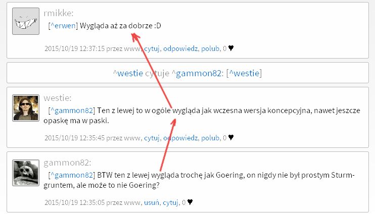The width and height of the screenshot is (375, 214).
Task: Click 'cytuj' under rmikke's post
Action: click(152, 48)
